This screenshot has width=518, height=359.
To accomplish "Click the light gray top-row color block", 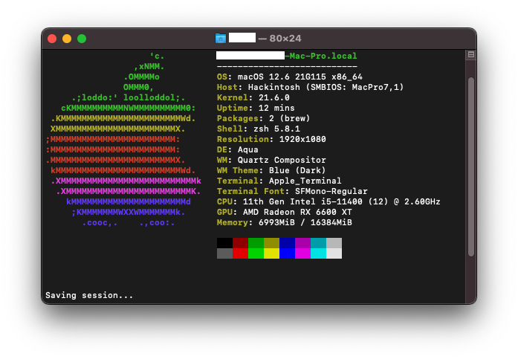I will 334,243.
